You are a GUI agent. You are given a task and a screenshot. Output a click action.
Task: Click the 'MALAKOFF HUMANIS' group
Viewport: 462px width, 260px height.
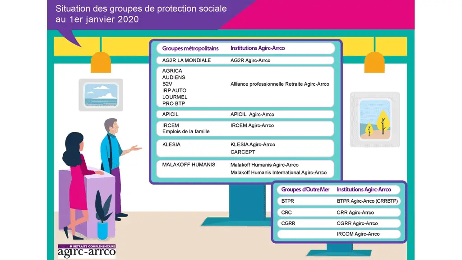(x=189, y=165)
